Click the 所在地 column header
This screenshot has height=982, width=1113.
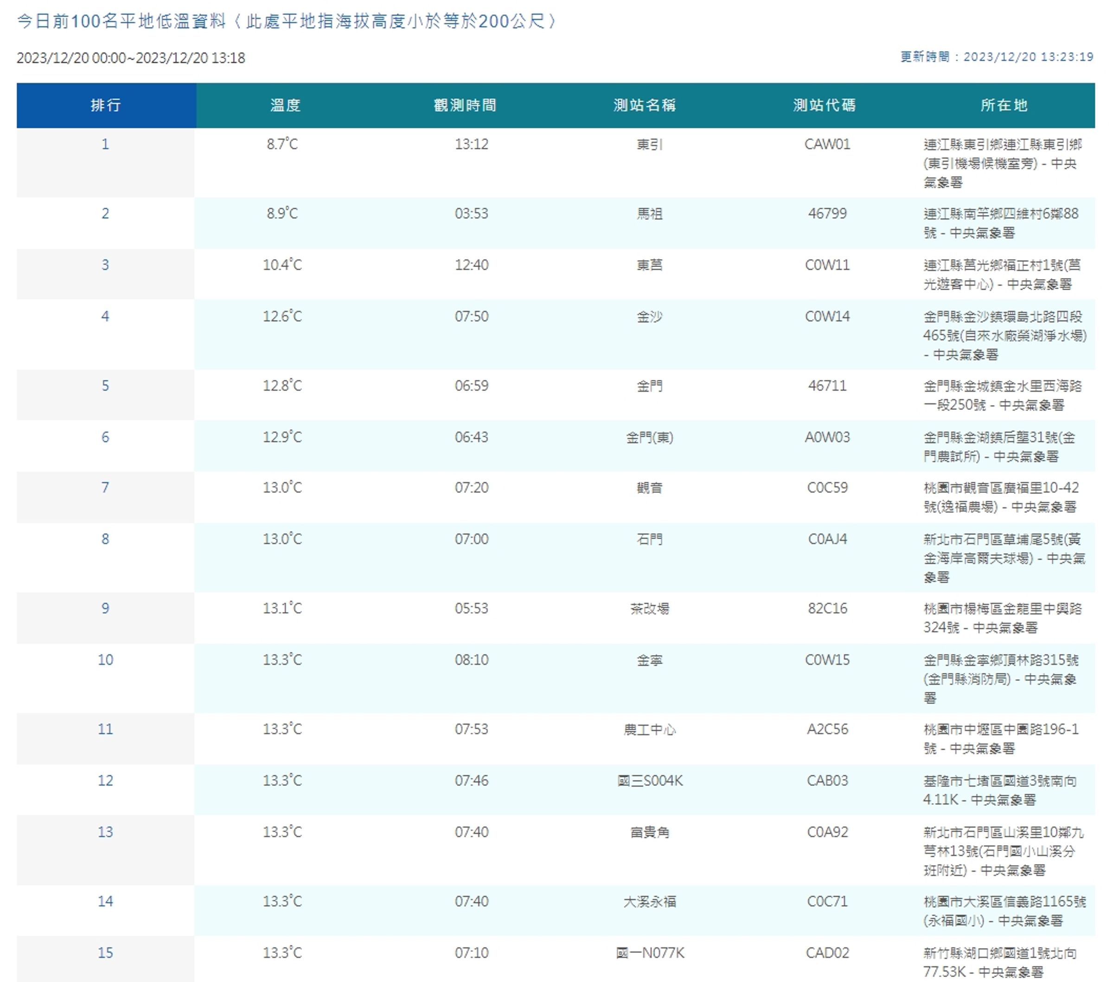(1004, 105)
